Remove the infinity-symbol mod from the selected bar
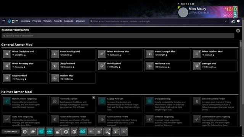This screenshot has width=244, height=137. (x=82, y=132)
